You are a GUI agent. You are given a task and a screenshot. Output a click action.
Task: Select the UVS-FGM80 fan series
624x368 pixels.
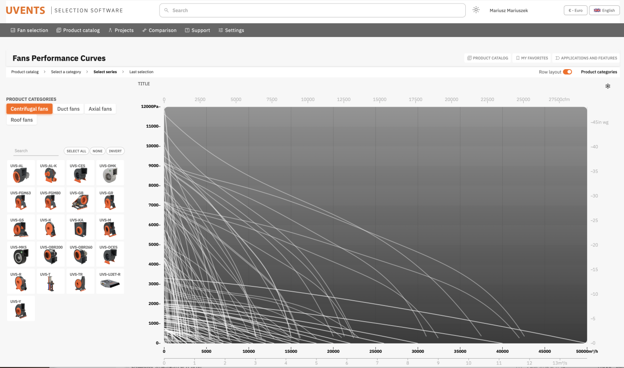coord(50,200)
